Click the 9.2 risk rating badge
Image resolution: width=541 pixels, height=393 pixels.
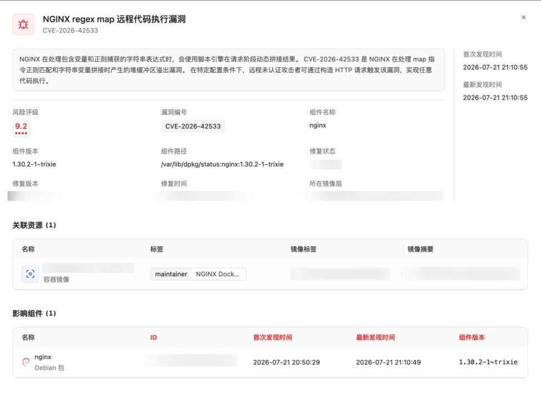pos(21,128)
